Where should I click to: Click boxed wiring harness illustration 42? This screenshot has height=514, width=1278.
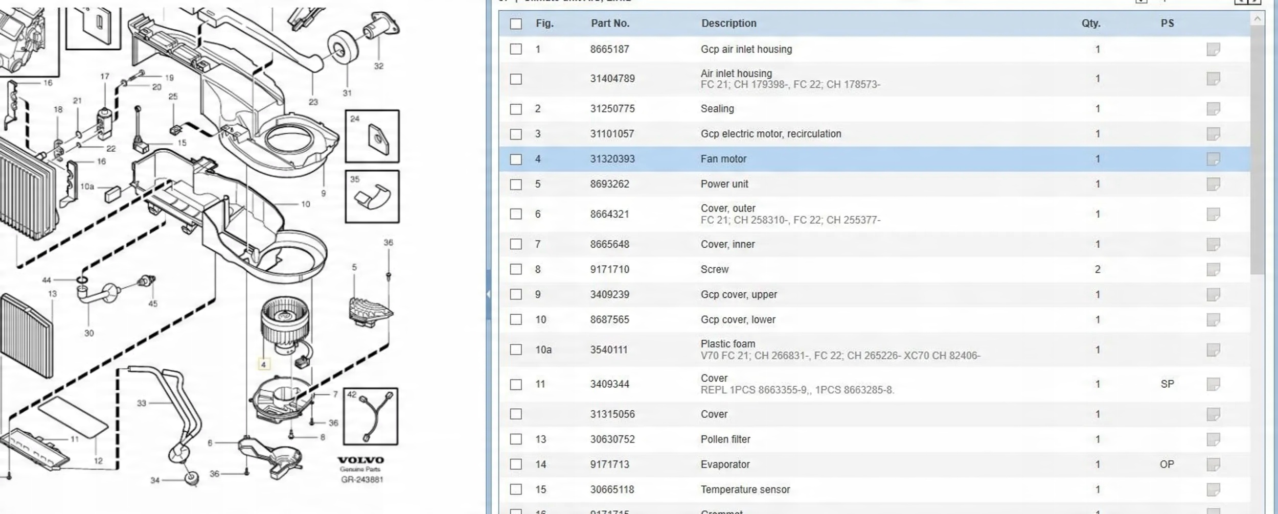tap(371, 416)
